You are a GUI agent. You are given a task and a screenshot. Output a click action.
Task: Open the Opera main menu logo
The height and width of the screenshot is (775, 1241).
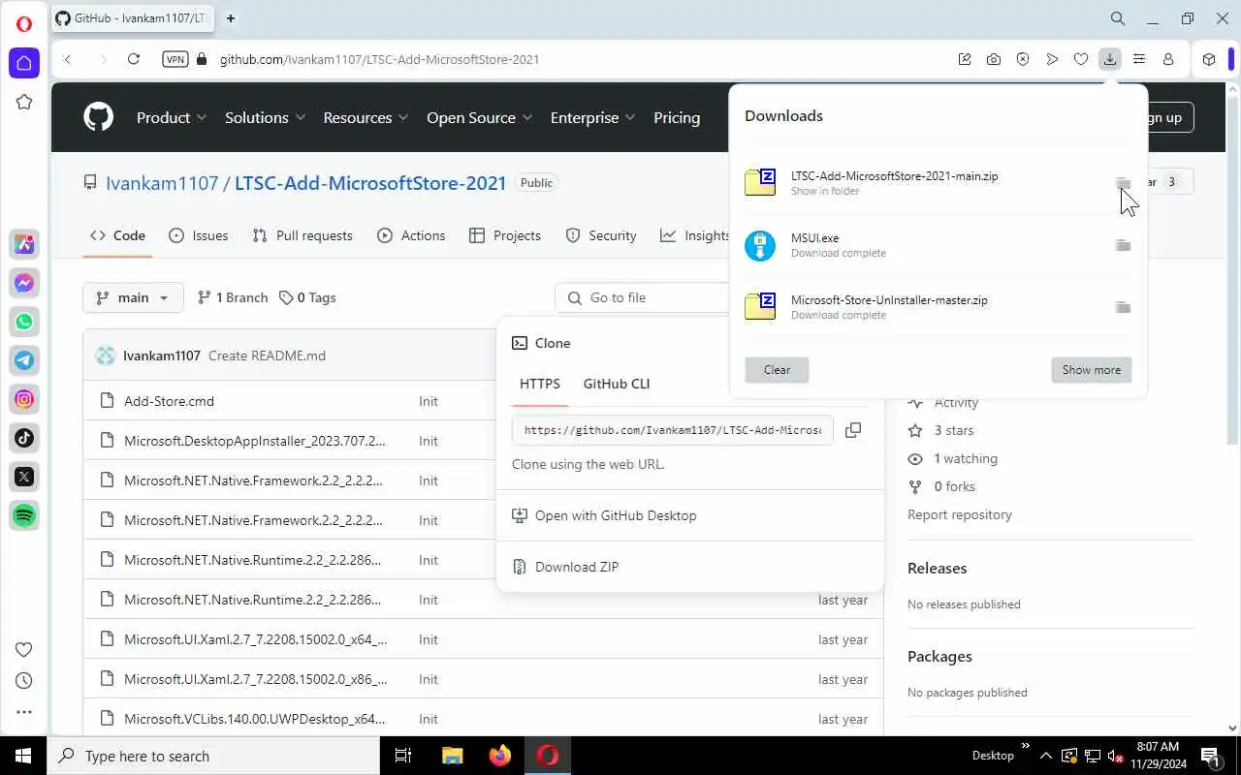24,24
